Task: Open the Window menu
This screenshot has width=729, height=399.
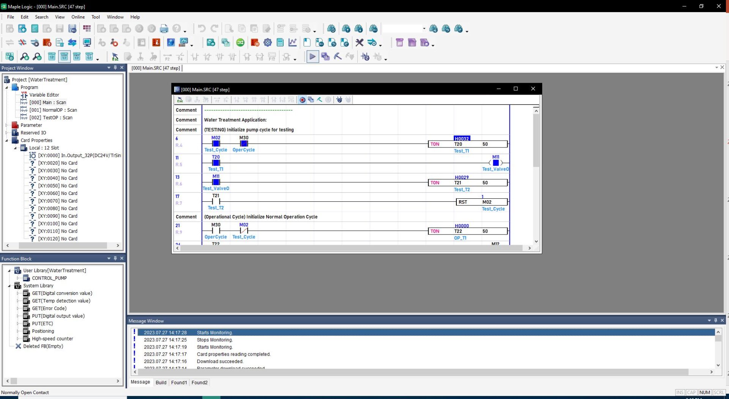Action: [115, 17]
